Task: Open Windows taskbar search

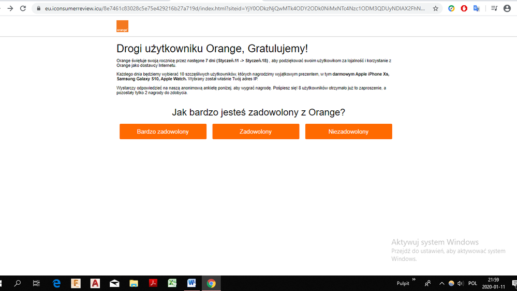Action: point(18,283)
